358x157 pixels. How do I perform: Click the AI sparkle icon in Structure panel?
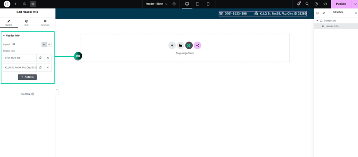pyautogui.click(x=323, y=13)
